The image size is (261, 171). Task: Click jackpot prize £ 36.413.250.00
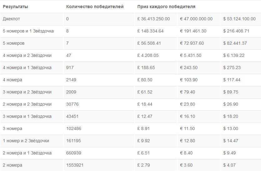point(153,19)
